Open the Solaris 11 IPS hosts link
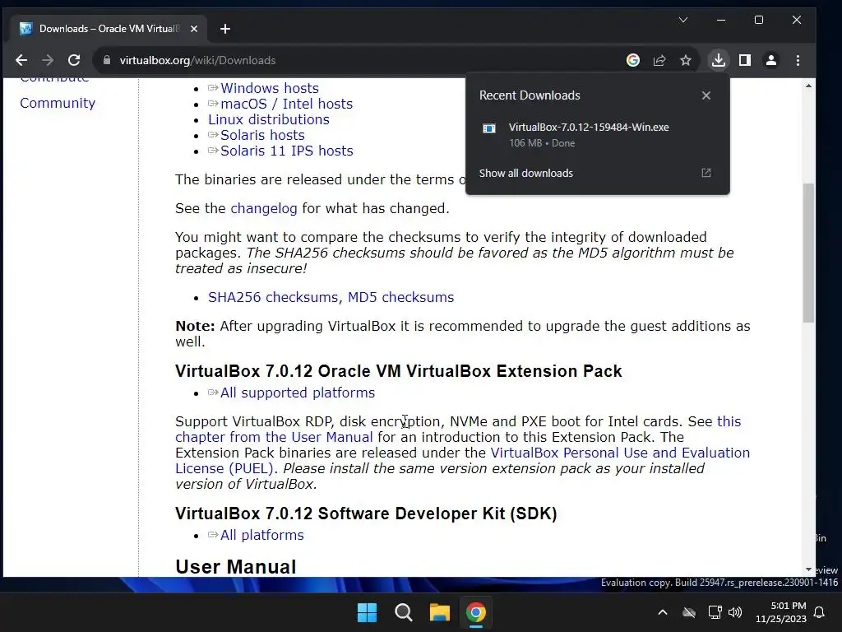 click(x=287, y=151)
